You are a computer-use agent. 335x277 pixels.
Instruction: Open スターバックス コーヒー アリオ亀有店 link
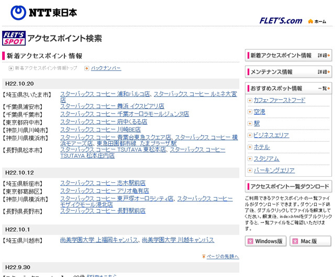click(x=105, y=191)
